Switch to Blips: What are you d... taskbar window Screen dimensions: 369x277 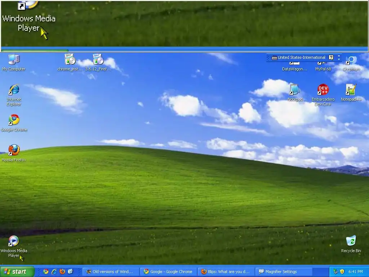(x=226, y=272)
